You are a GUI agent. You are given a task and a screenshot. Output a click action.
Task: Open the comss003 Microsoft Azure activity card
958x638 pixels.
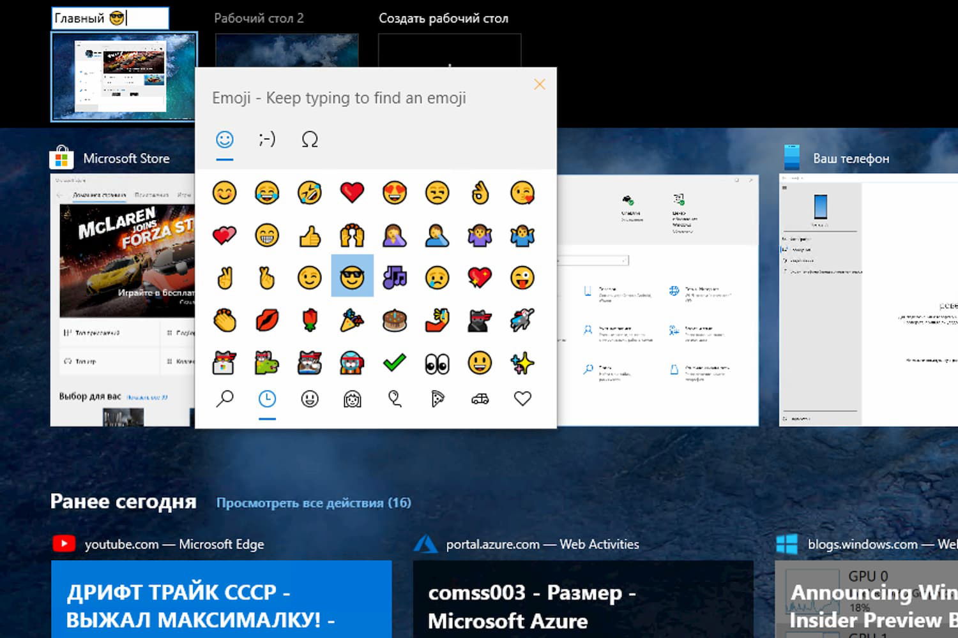pyautogui.click(x=583, y=599)
